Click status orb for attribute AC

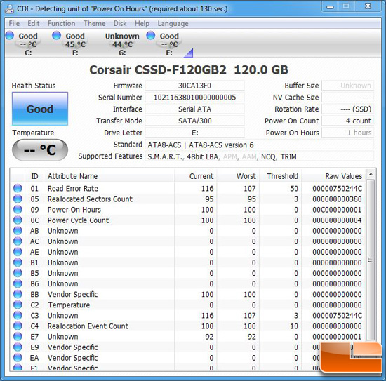tap(18, 241)
